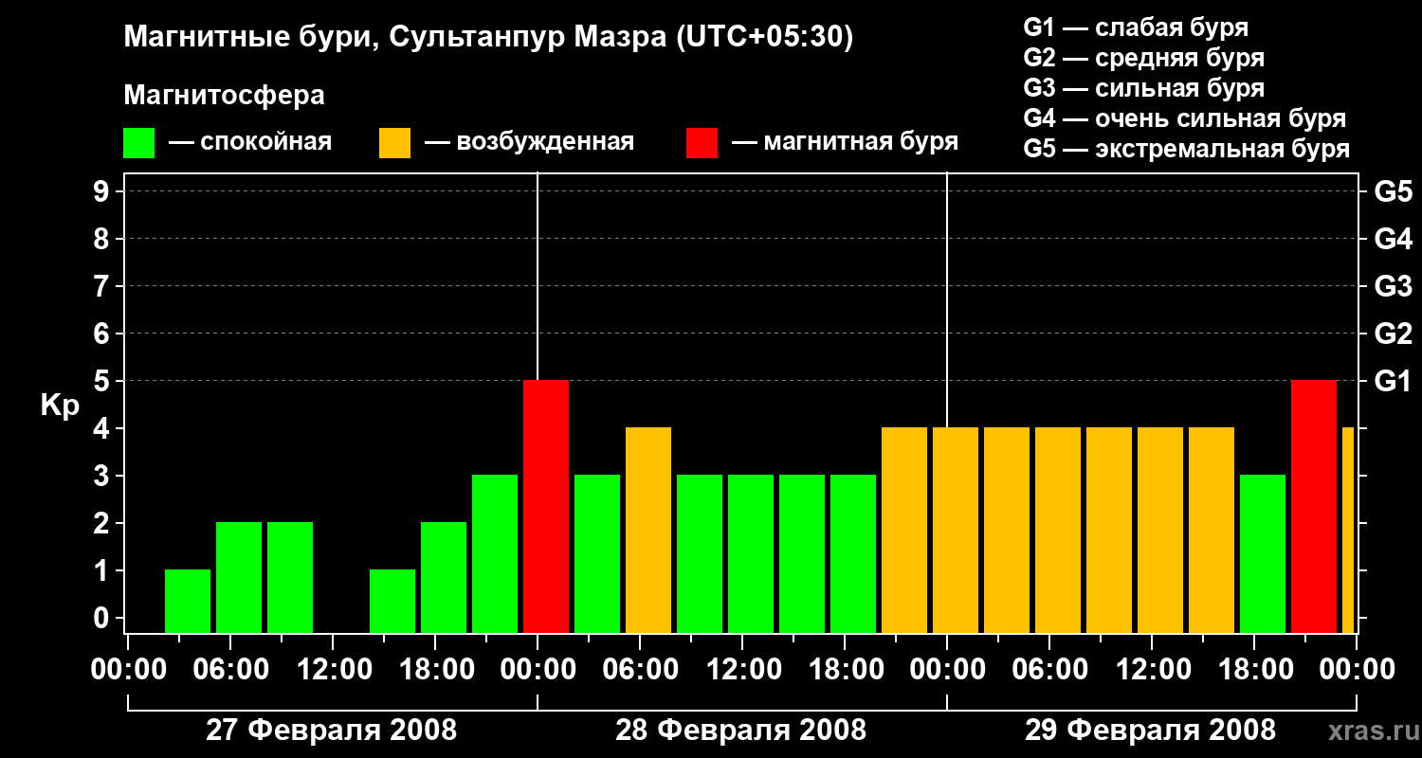Click the first '00:00' label at chart start
The image size is (1422, 758).
point(128,670)
